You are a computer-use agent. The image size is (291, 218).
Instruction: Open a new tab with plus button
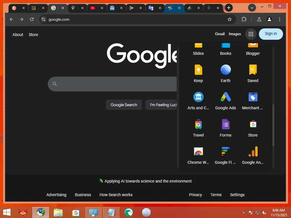point(229,8)
